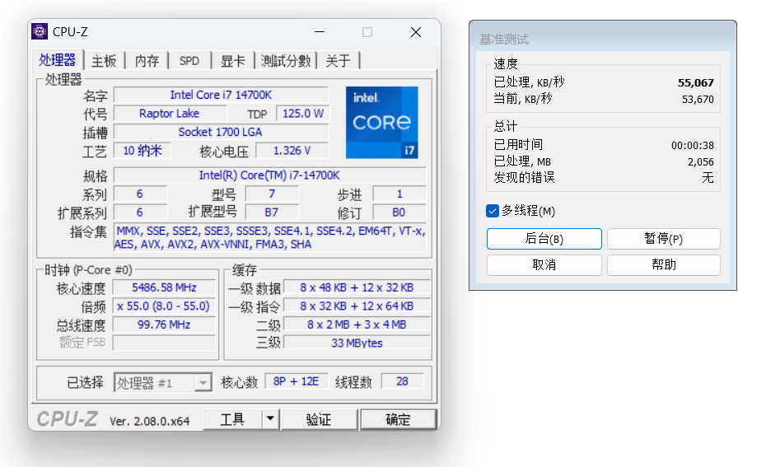Click the 工具 button
Image resolution: width=766 pixels, height=467 pixels.
tap(232, 419)
